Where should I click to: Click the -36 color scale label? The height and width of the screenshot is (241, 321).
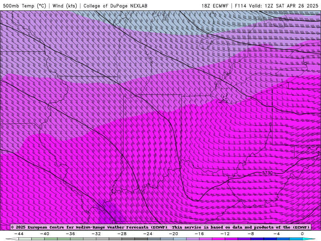pyautogui.click(x=70, y=234)
